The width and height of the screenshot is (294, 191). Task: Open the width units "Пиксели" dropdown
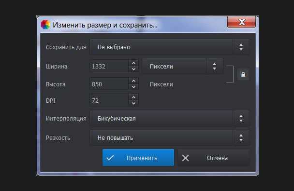(x=183, y=66)
